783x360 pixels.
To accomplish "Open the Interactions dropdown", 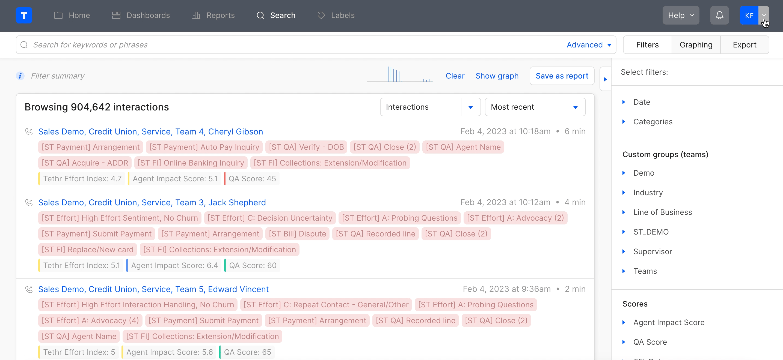I will (430, 107).
